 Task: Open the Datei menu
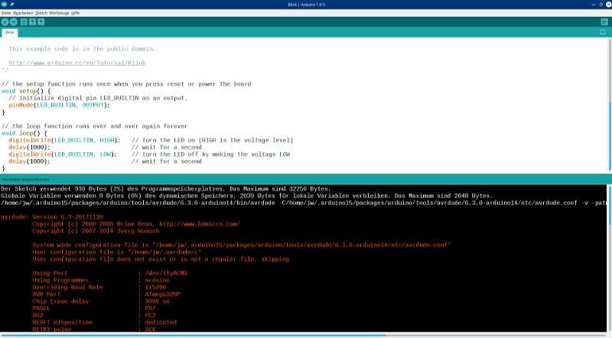(x=6, y=14)
